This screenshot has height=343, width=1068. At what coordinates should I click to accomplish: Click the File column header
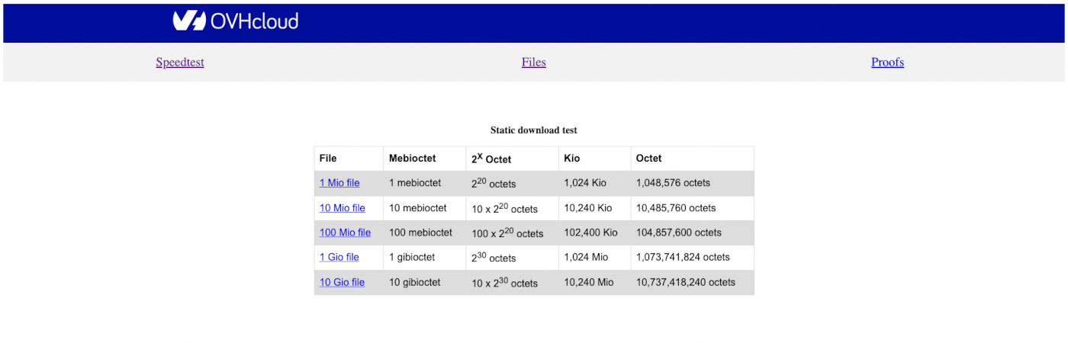tap(328, 159)
